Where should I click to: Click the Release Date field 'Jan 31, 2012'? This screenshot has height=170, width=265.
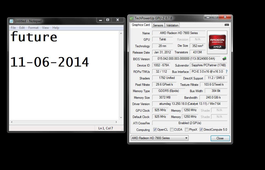point(162,52)
